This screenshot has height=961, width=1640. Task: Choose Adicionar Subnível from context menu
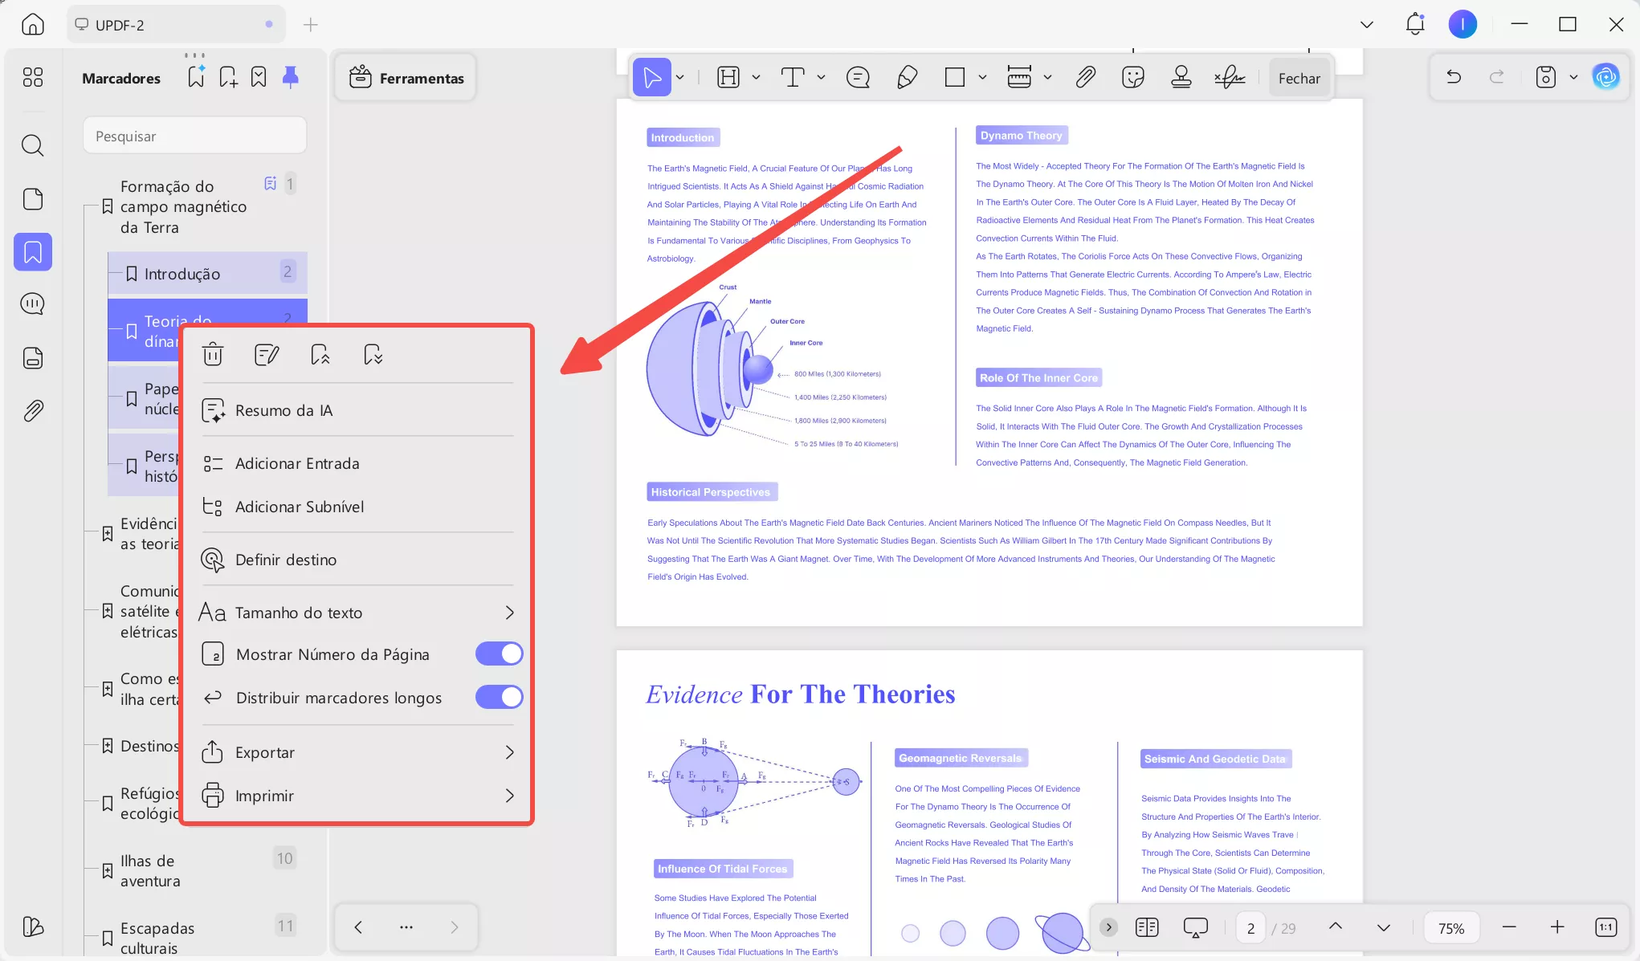[x=299, y=507]
